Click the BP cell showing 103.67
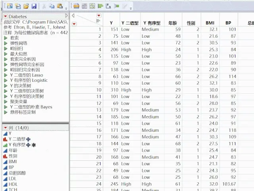Viewport: 254px width, 191px height. click(229, 184)
